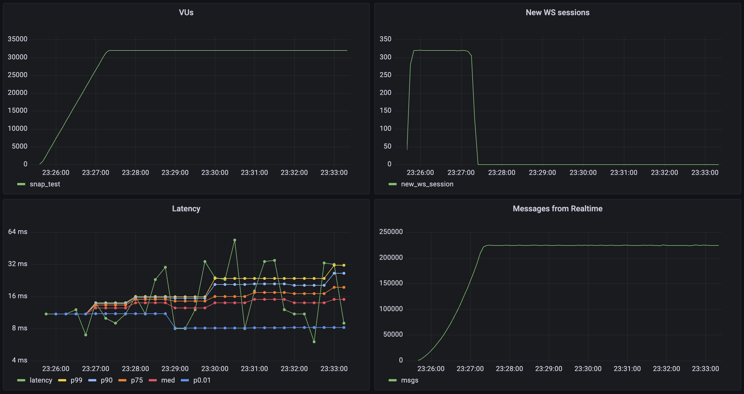Click the red med color swatch
The image size is (744, 394).
point(152,380)
